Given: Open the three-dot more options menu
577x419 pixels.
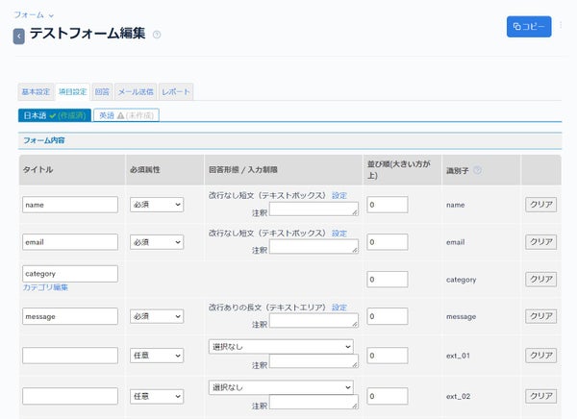Looking at the screenshot, I should [561, 25].
